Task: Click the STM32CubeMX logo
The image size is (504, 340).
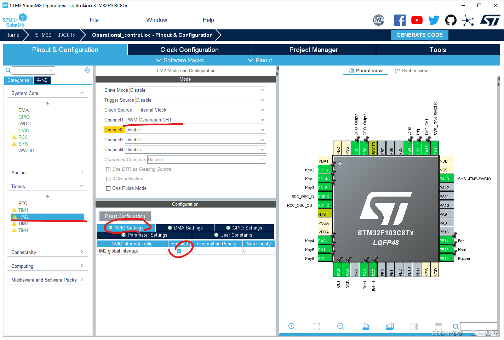Action: 15,21
